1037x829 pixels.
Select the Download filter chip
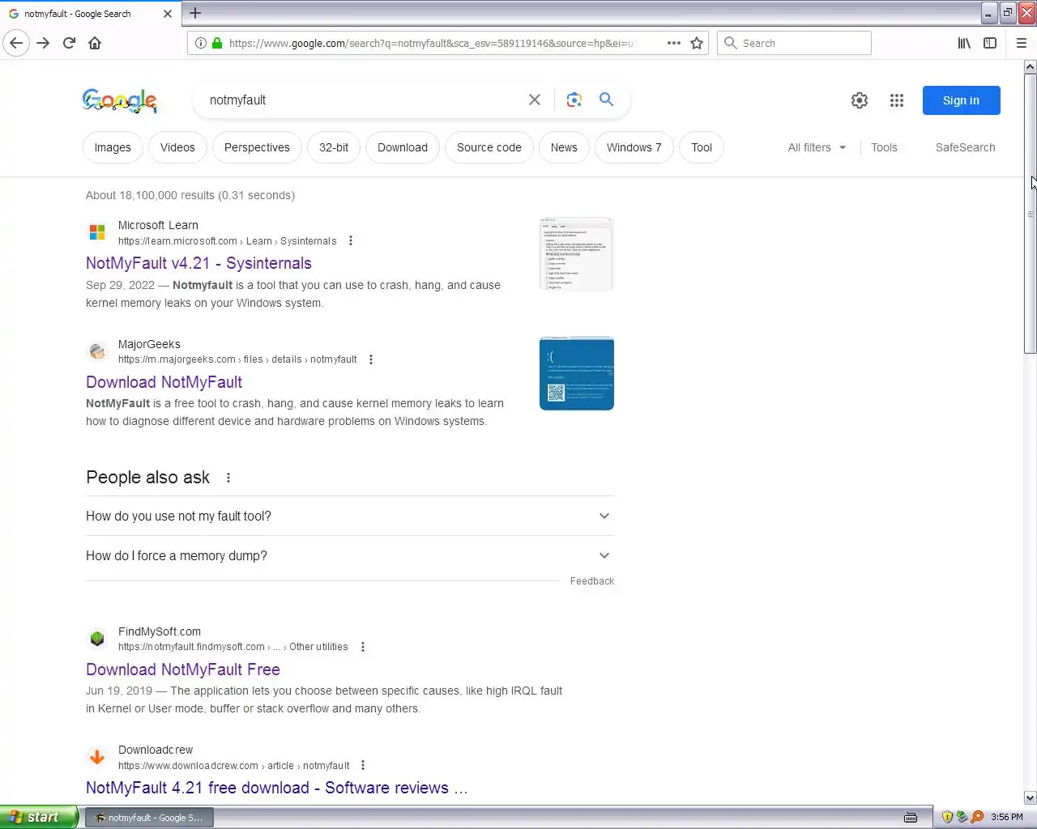pyautogui.click(x=403, y=147)
